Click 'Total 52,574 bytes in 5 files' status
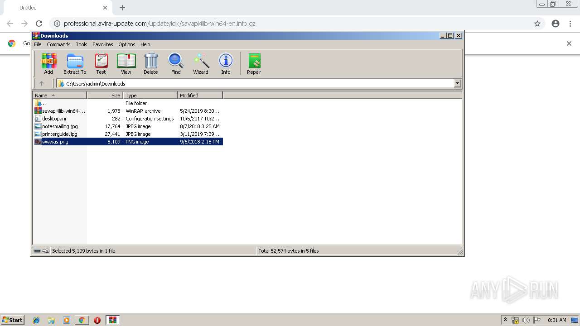 (x=288, y=251)
